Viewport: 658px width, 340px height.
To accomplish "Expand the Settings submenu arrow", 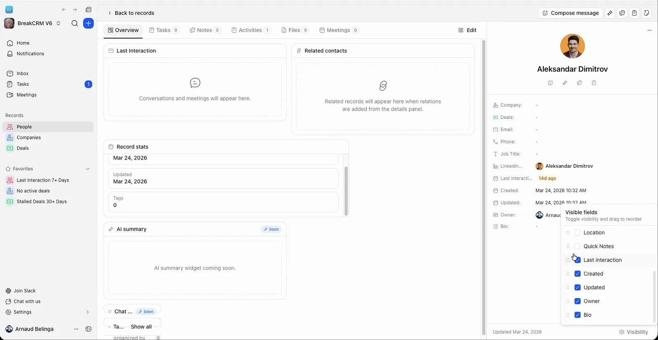I will (x=88, y=312).
